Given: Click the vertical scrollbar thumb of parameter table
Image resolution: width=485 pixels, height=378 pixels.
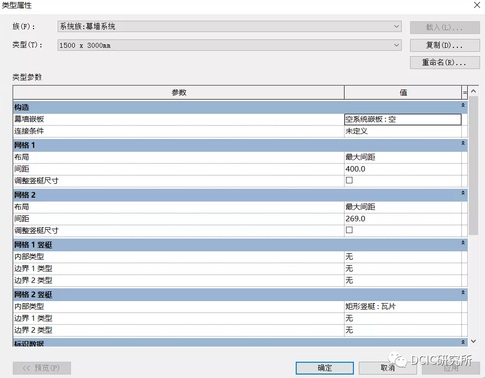Looking at the screenshot, I should [473, 166].
